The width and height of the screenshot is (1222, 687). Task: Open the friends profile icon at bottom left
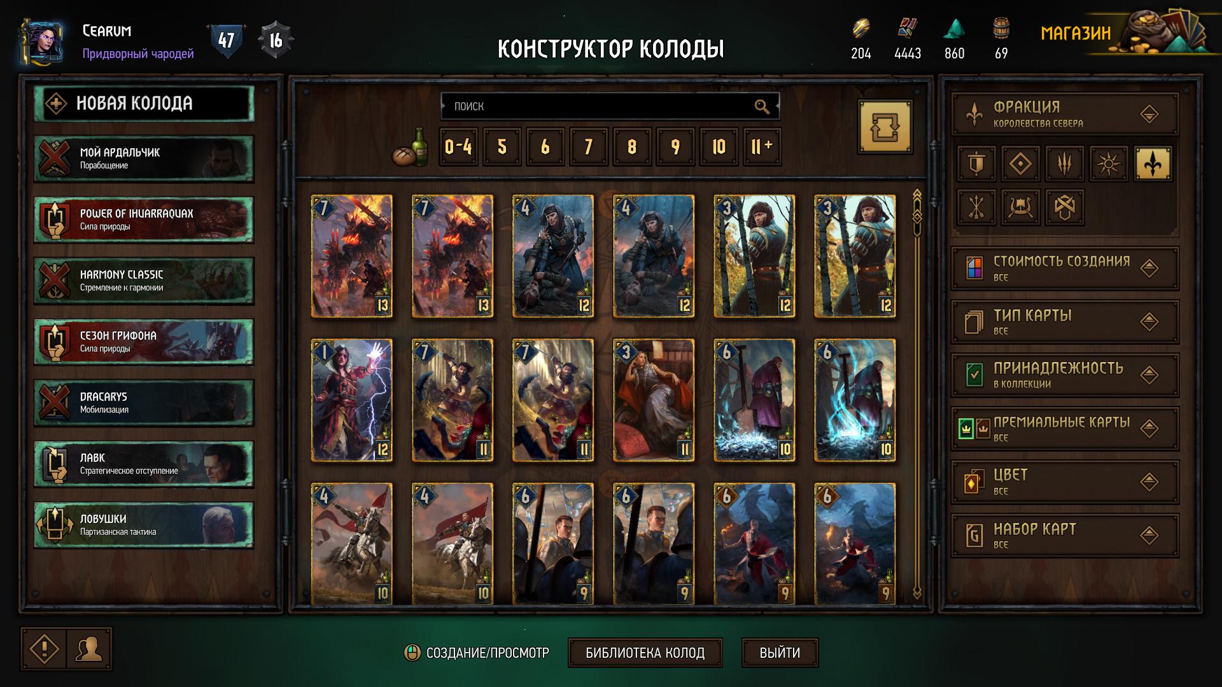coord(89,649)
